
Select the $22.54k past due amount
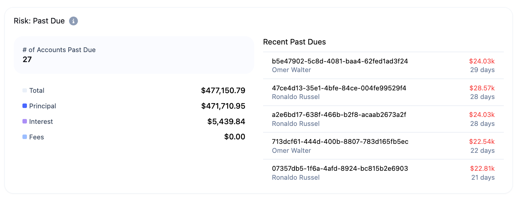(x=482, y=142)
